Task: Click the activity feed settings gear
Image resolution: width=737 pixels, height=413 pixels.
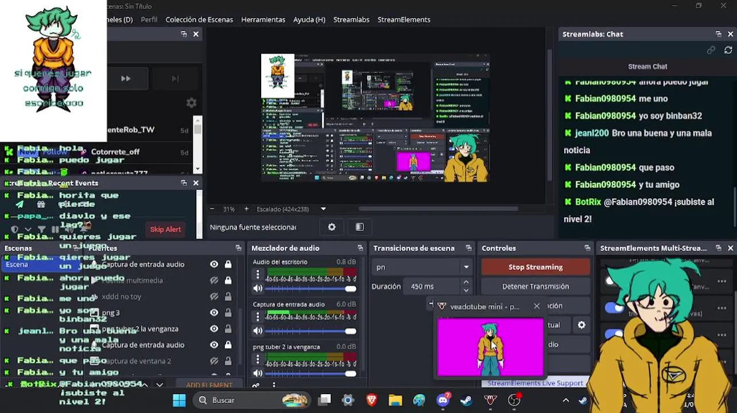Action: (x=191, y=103)
